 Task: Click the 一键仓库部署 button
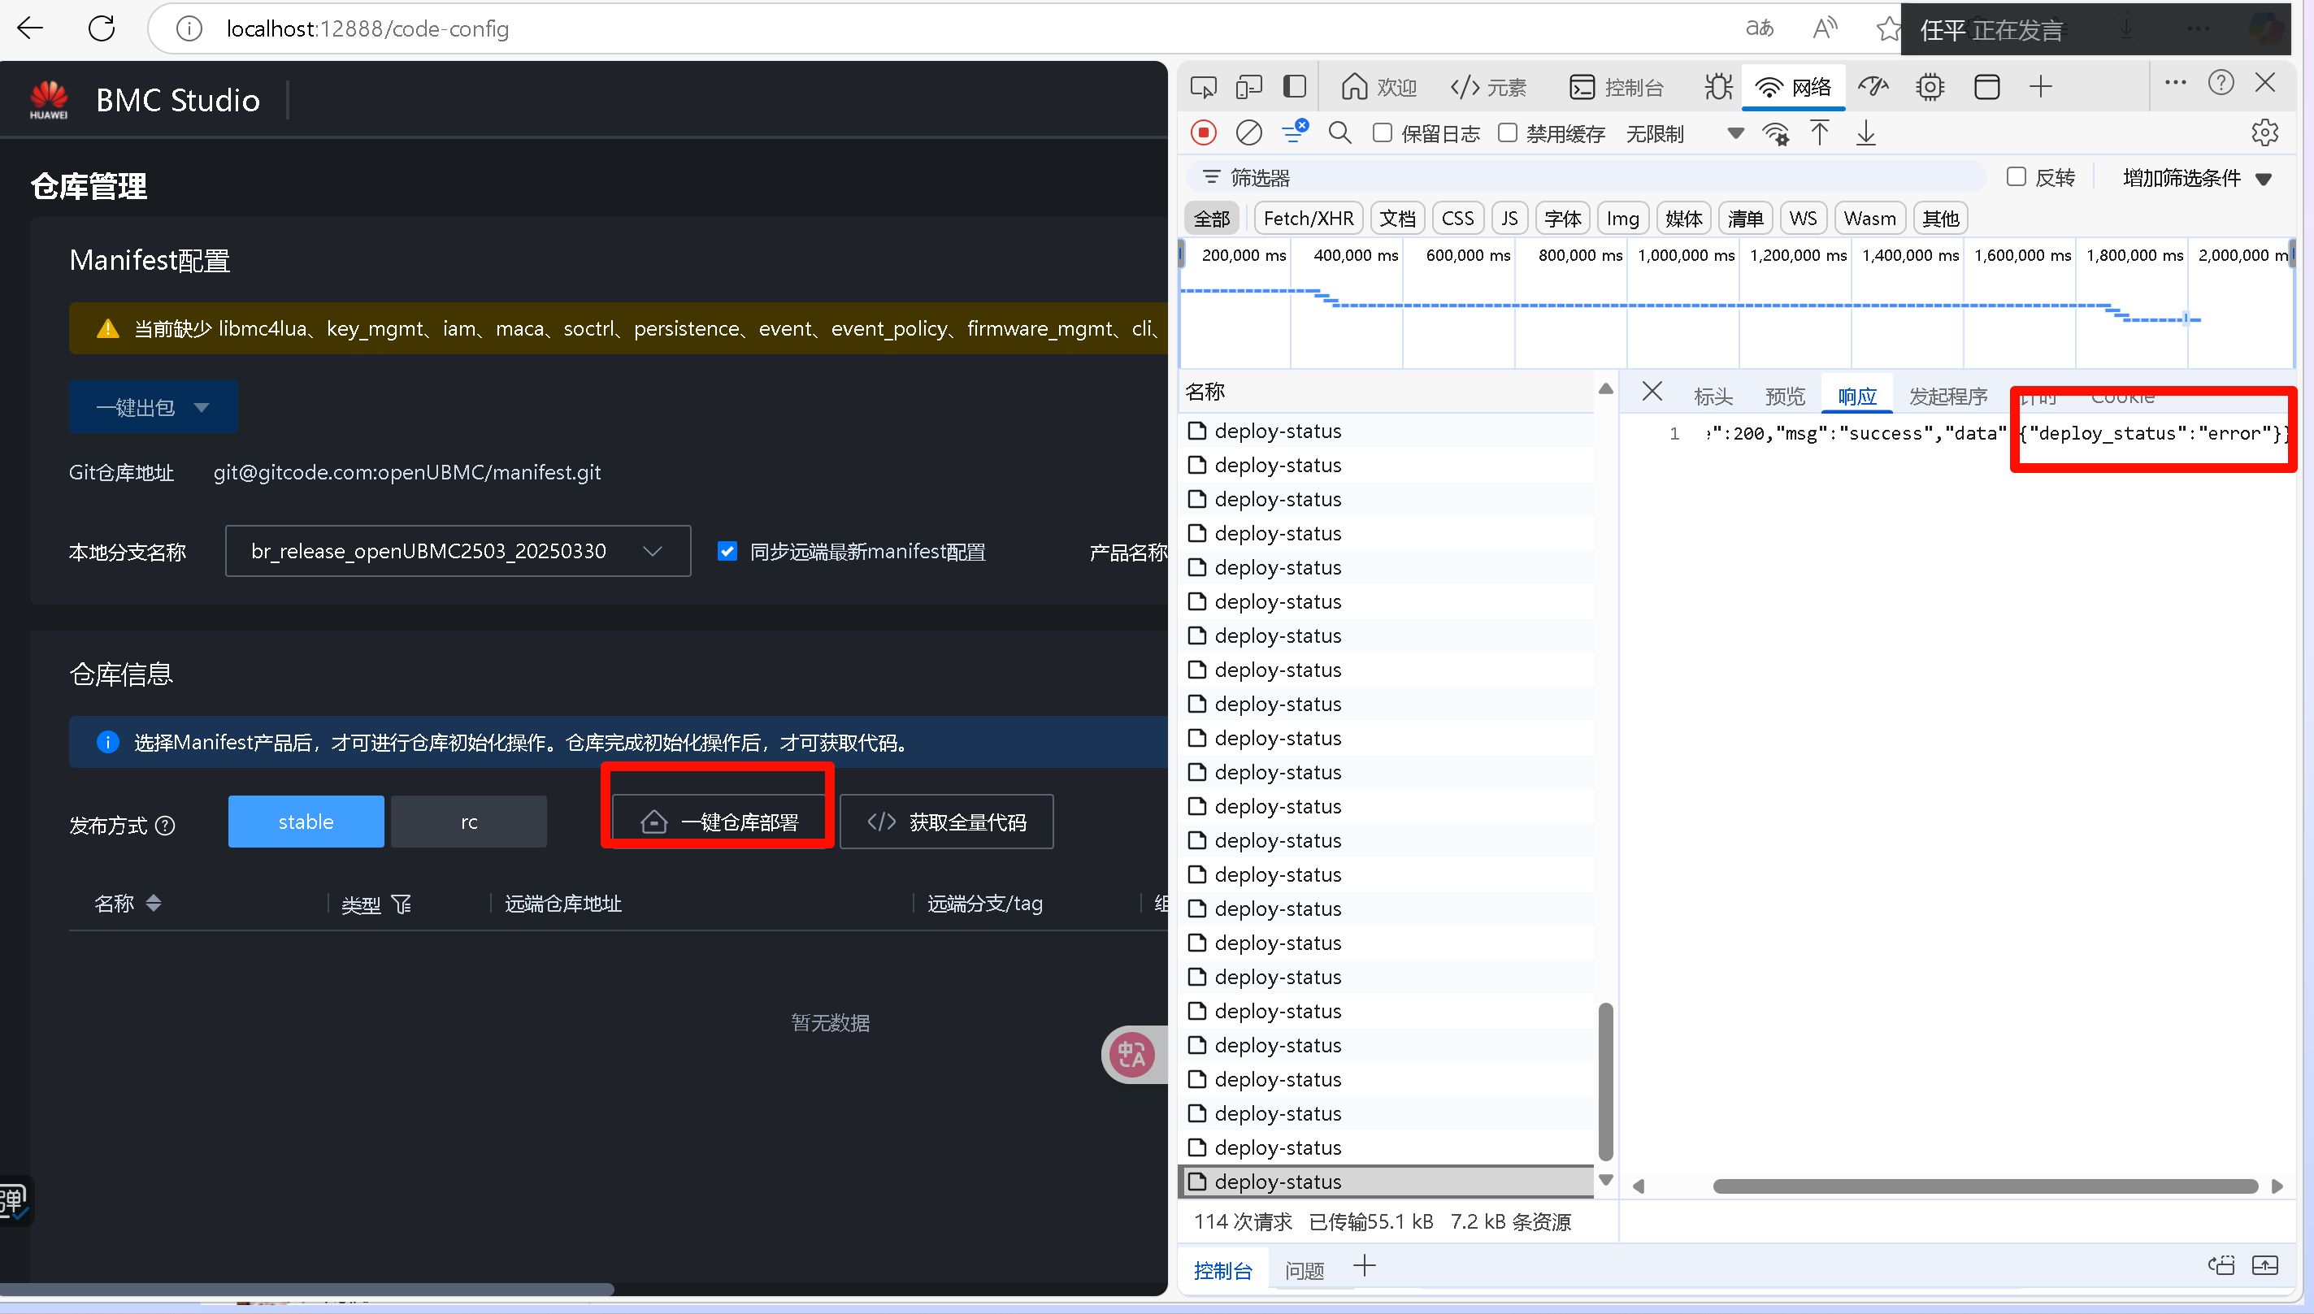click(718, 822)
